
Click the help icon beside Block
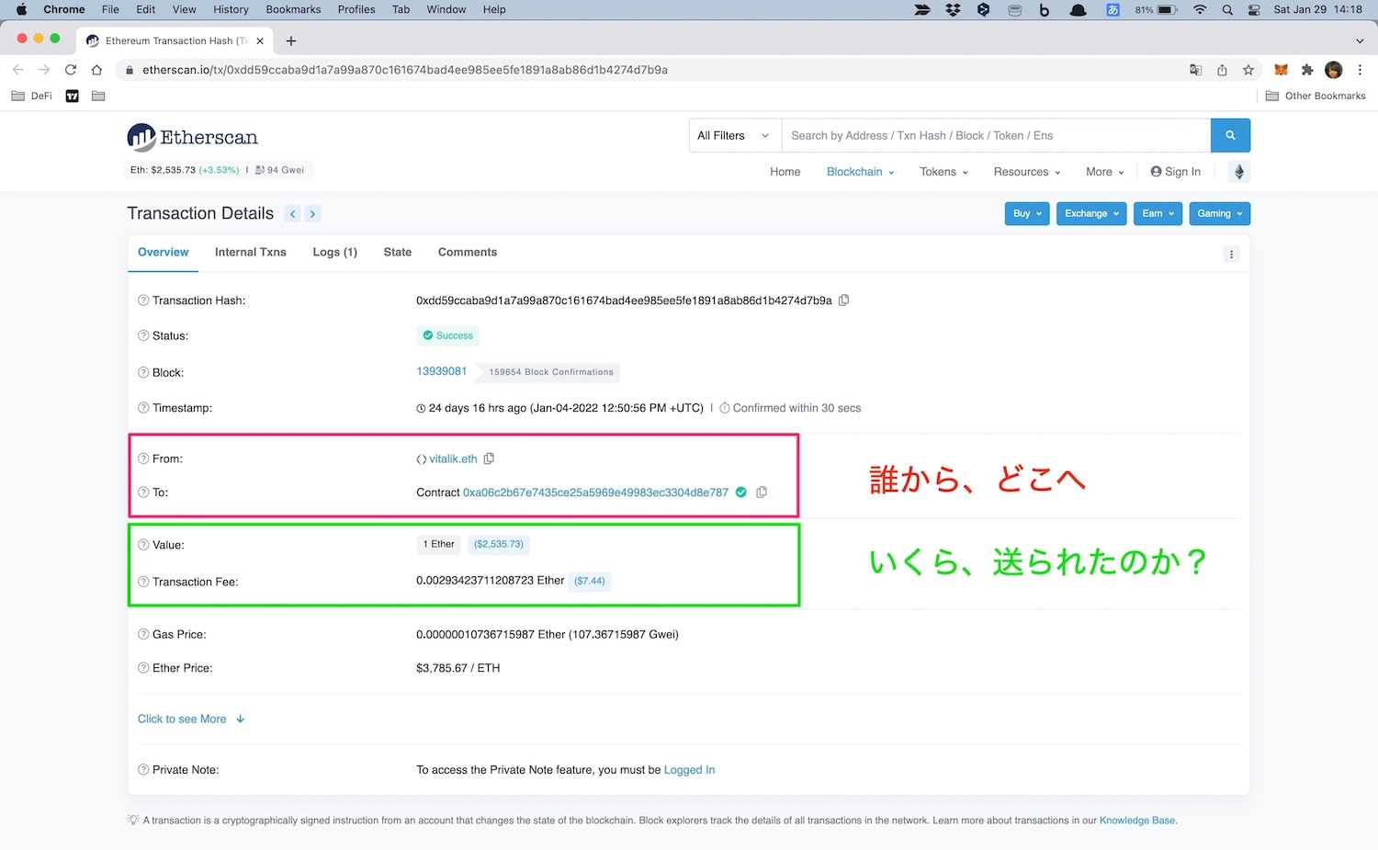(143, 372)
